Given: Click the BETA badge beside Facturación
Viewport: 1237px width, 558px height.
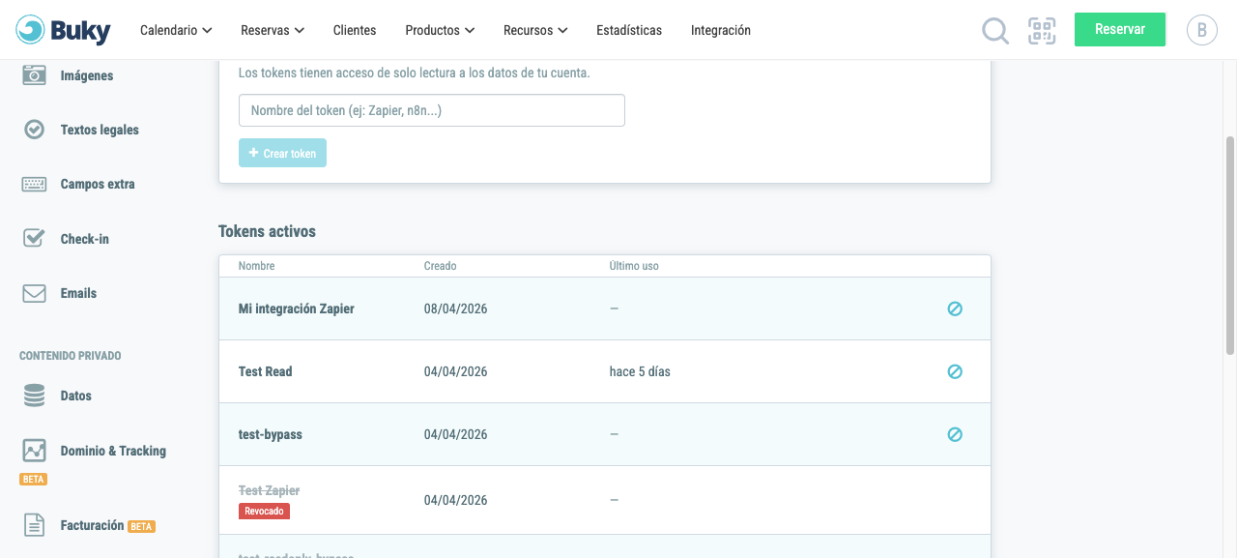Looking at the screenshot, I should (142, 526).
